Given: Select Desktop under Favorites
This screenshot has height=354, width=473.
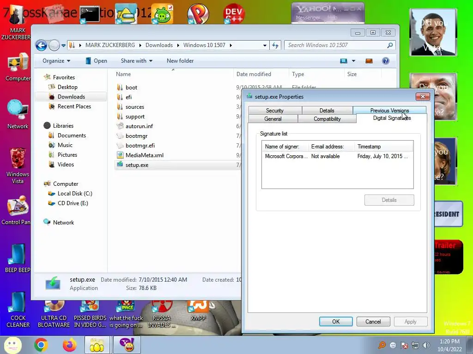Looking at the screenshot, I should [67, 87].
